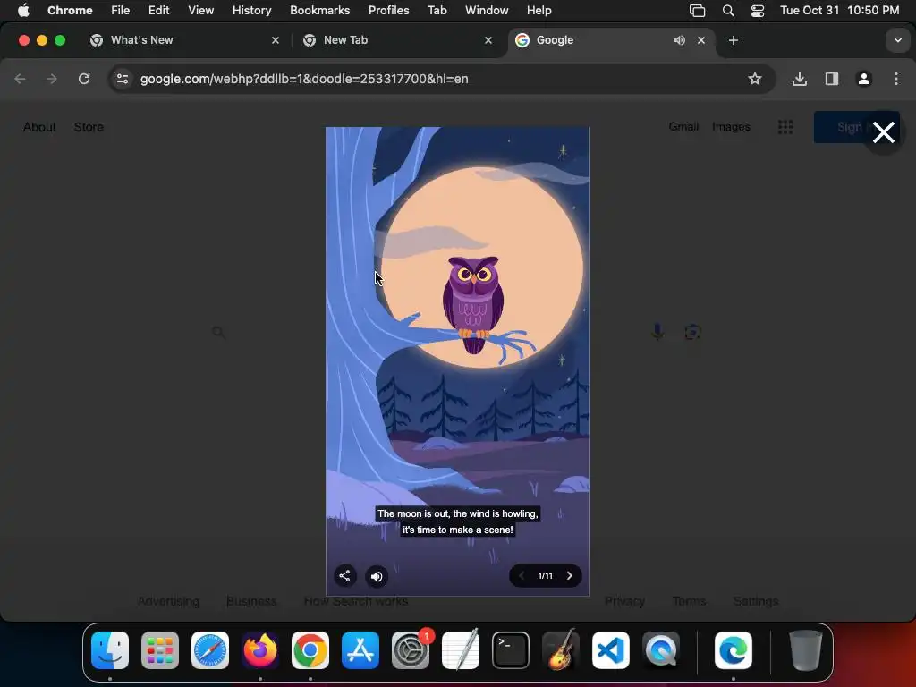Open the Bookmarks menu
Screen dimensions: 916x687
[x=319, y=11]
